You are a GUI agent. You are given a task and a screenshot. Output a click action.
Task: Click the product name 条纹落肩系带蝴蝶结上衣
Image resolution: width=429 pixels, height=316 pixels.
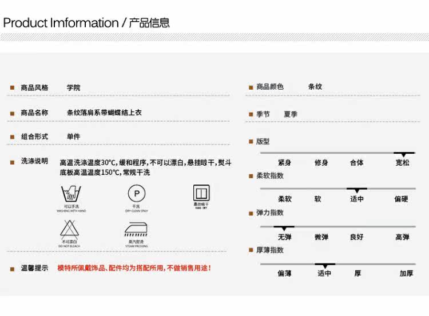pos(104,113)
